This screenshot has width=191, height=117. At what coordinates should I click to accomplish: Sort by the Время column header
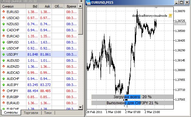(x=71, y=6)
